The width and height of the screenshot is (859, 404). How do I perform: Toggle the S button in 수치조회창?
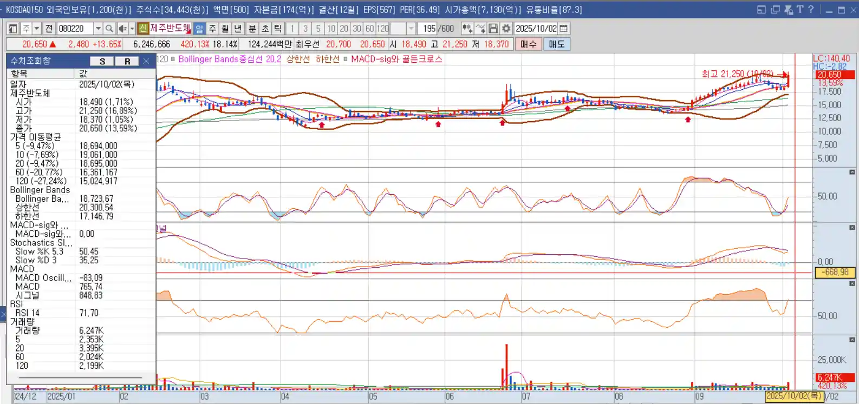102,61
